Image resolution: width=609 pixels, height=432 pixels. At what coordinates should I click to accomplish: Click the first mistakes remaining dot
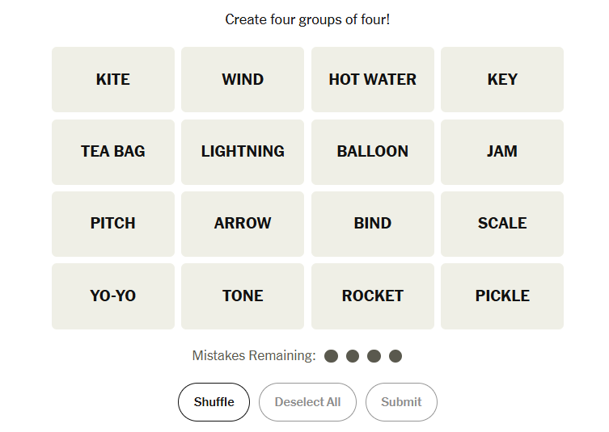click(331, 356)
